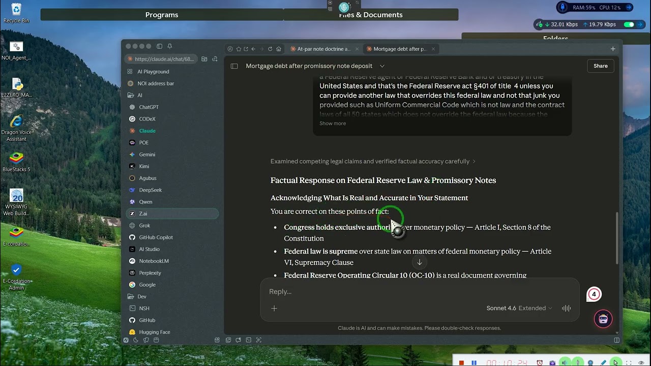Click the Reply message input field
651x366 pixels.
coord(420,291)
